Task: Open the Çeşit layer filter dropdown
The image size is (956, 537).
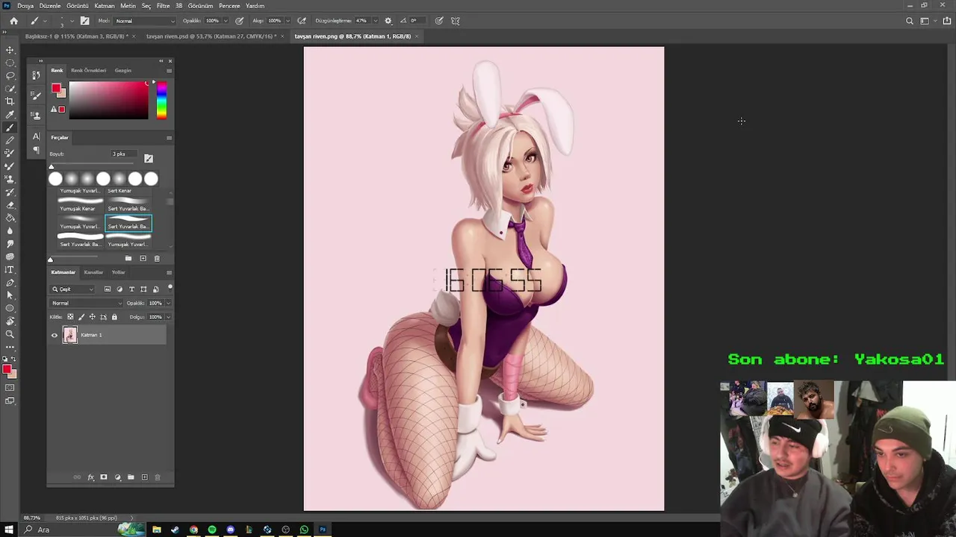Action: pos(73,289)
